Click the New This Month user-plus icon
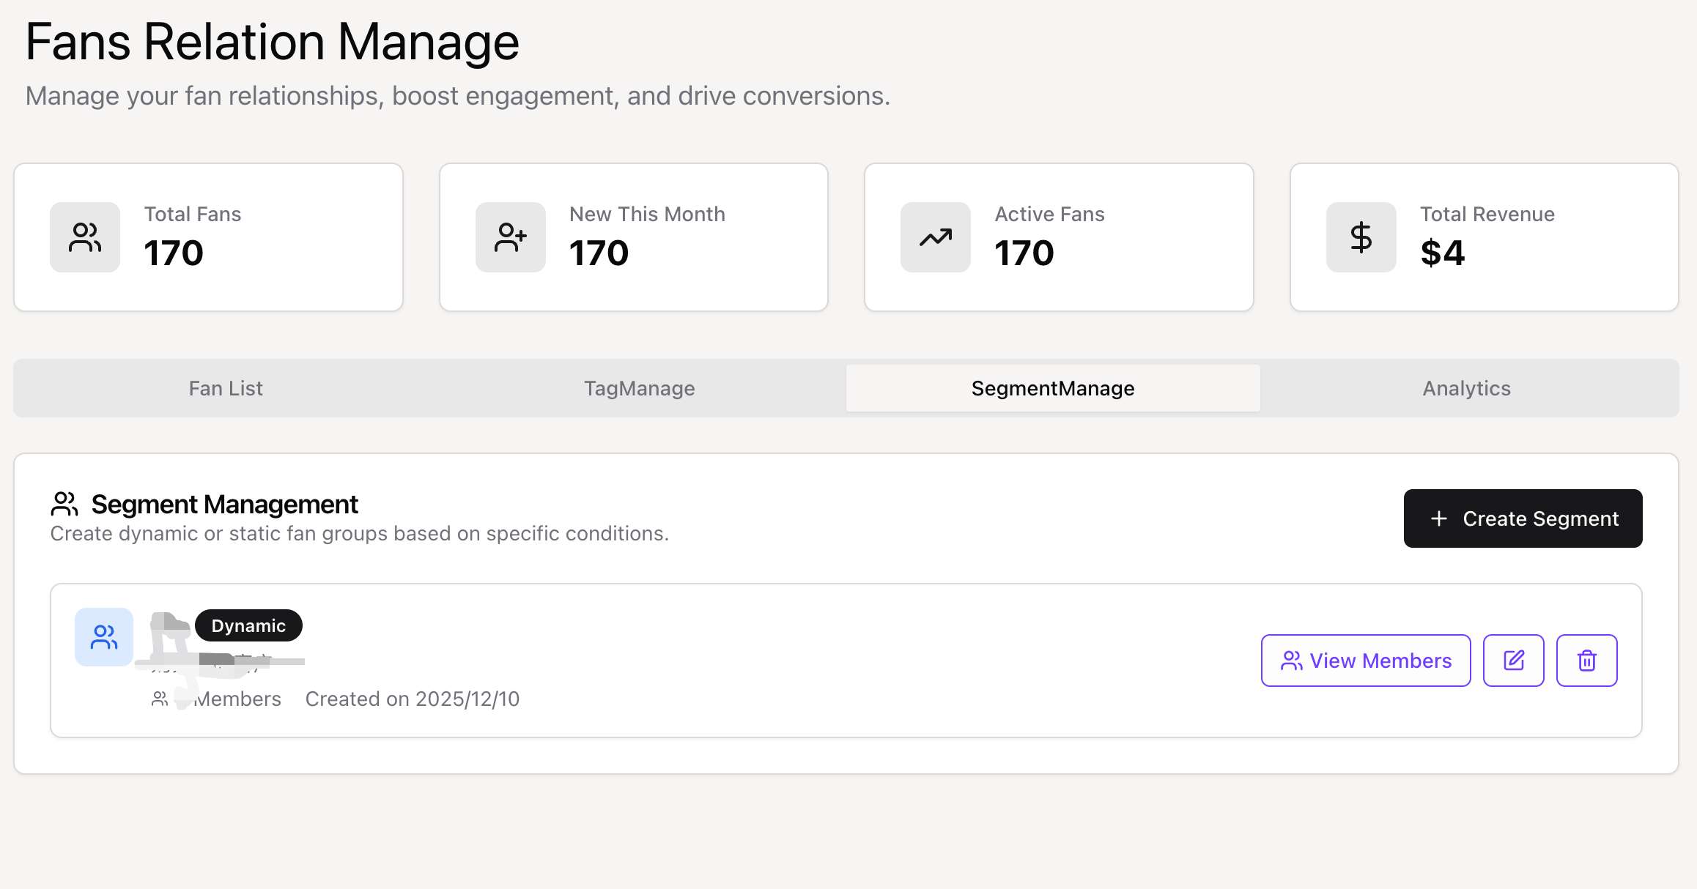 (x=510, y=237)
